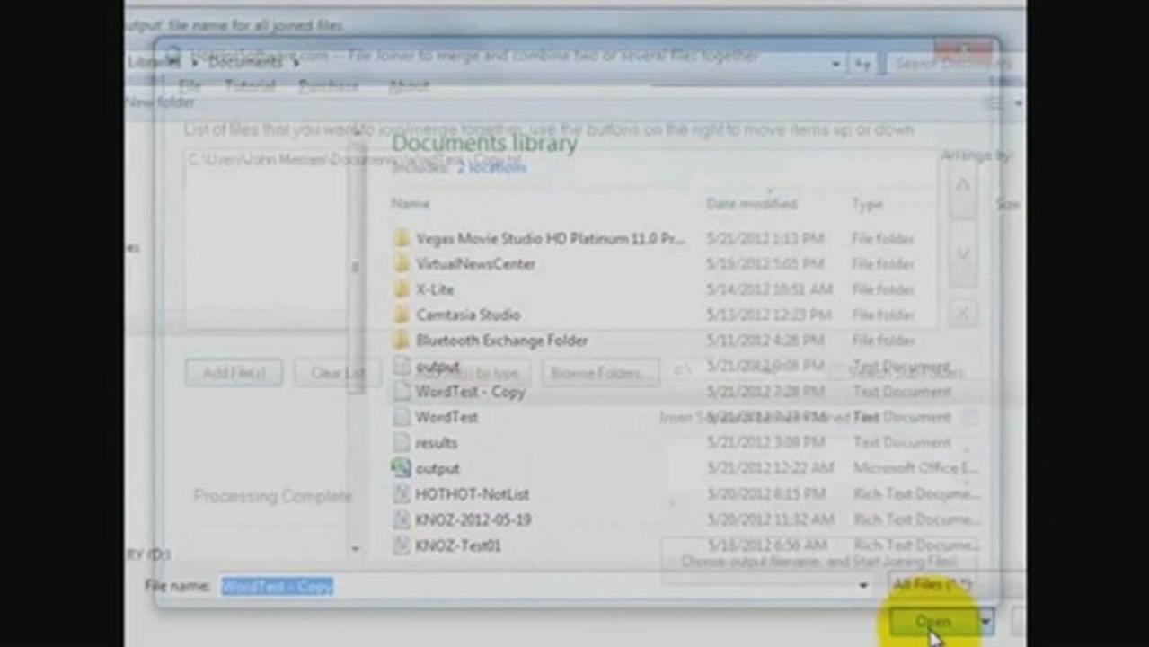Click Choose output filename and Start Joining
Screen dimensions: 1149x647
(818, 561)
